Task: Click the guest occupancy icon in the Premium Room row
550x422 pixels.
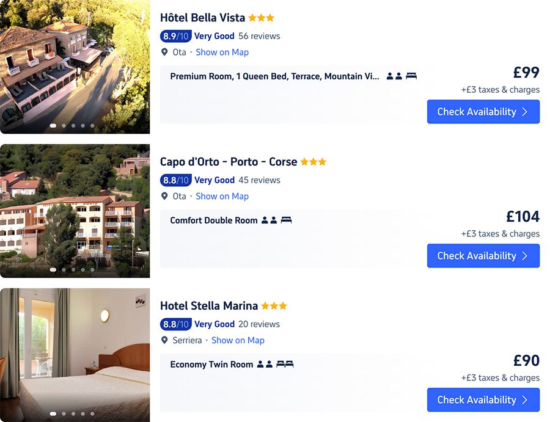Action: [392, 76]
